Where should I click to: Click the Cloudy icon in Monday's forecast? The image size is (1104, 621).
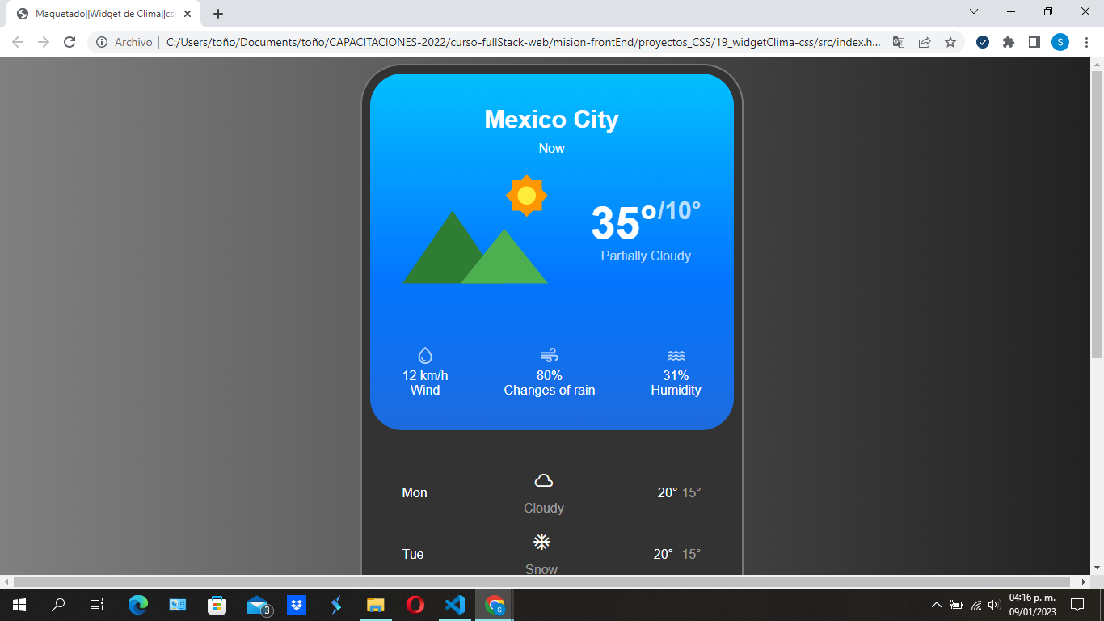(x=542, y=482)
